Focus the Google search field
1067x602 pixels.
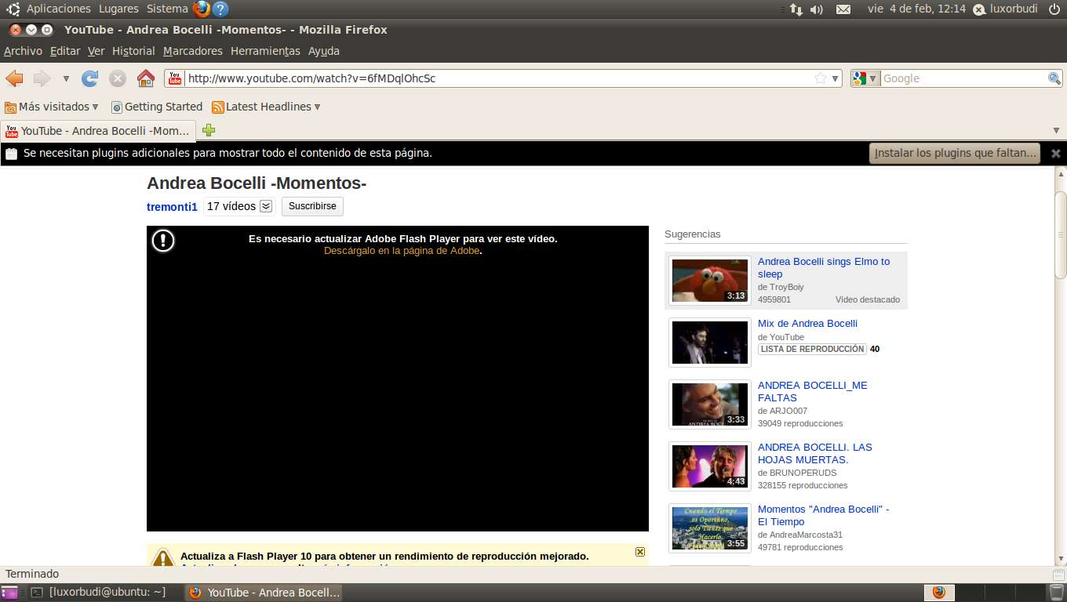pyautogui.click(x=963, y=78)
